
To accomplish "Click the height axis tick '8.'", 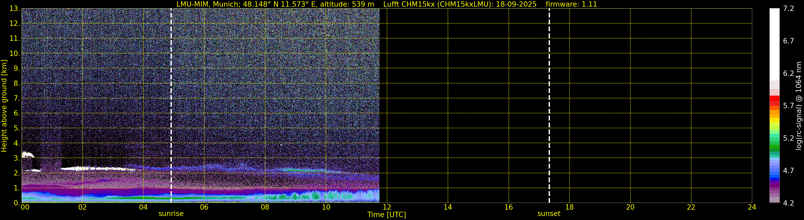I will pos(17,83).
